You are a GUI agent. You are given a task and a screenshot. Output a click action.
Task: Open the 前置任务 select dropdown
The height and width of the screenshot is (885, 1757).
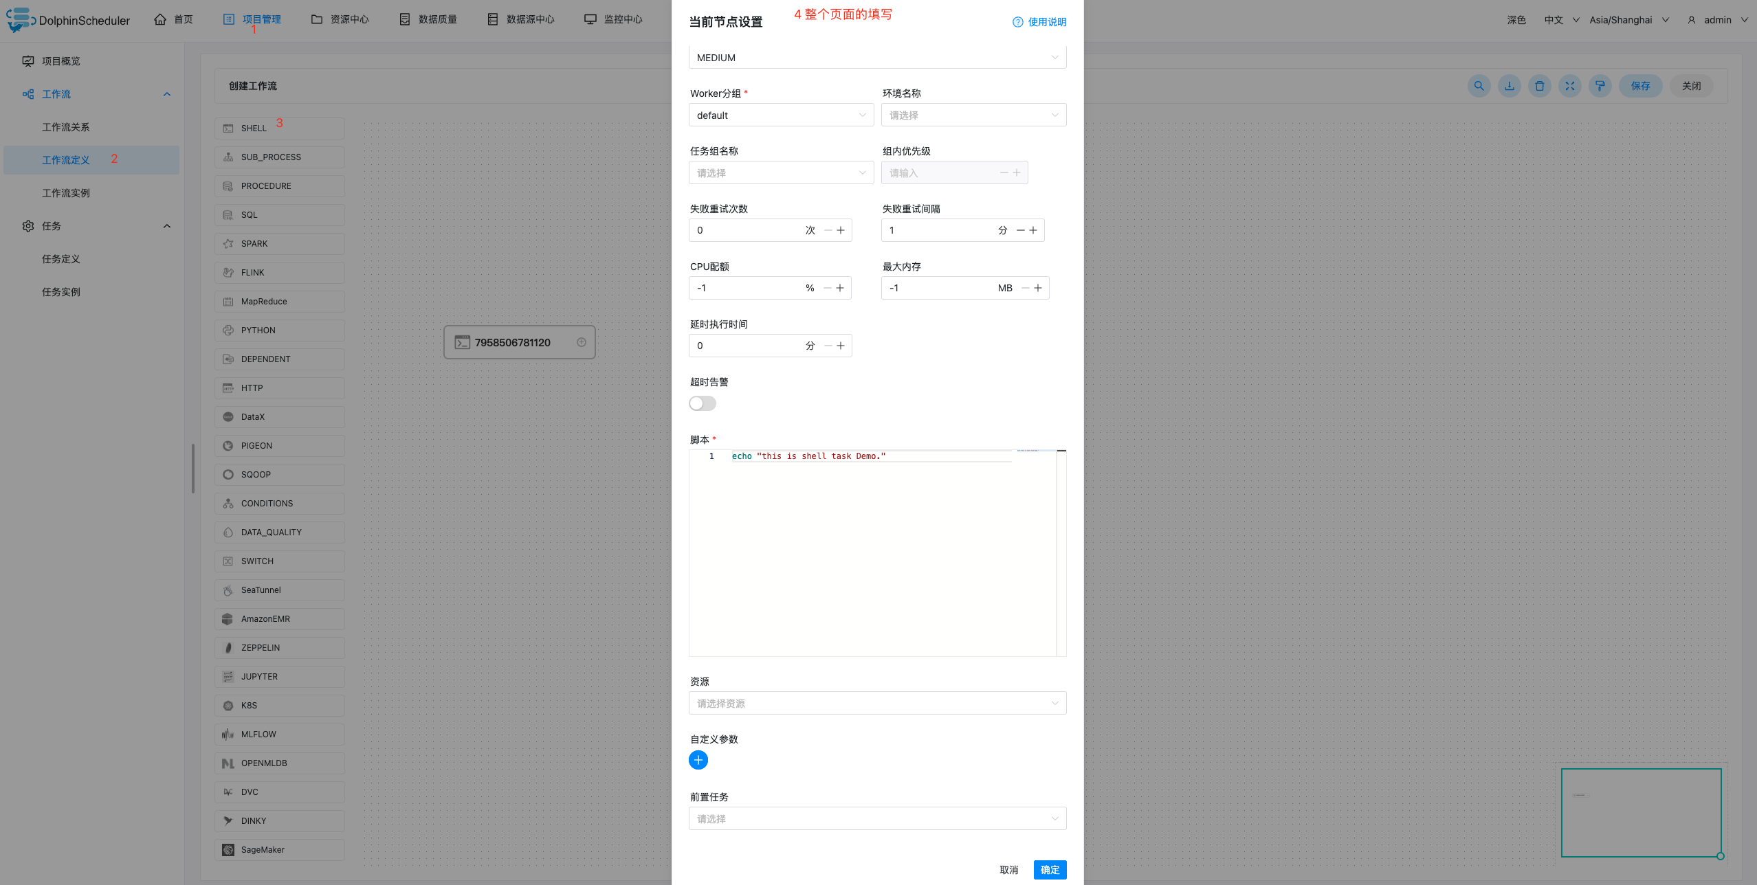(x=877, y=818)
